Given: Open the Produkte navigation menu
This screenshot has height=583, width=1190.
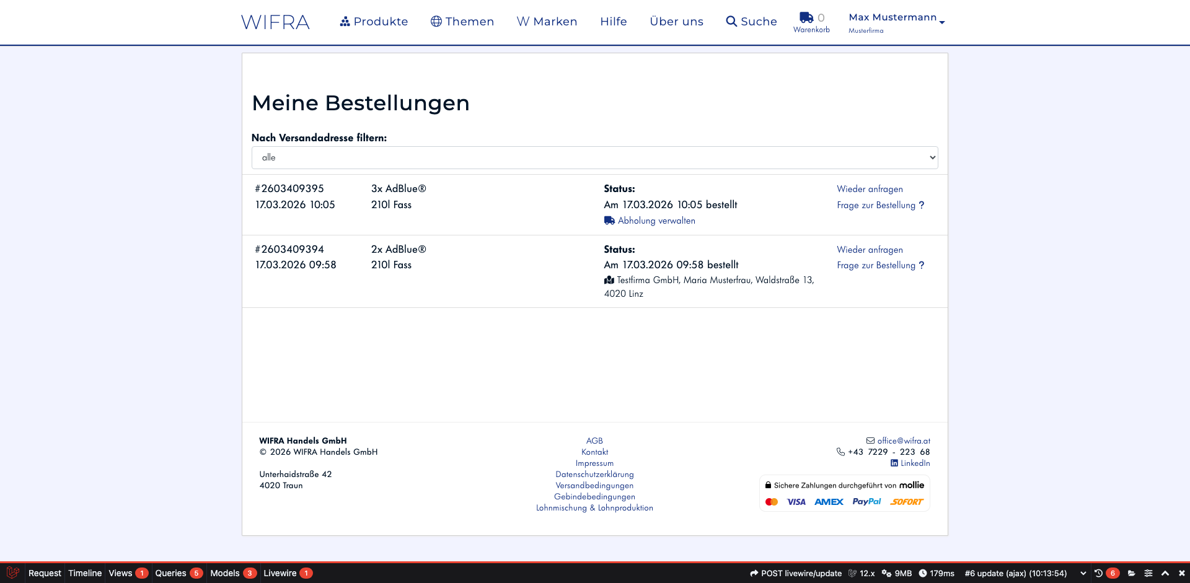Looking at the screenshot, I should coord(374,21).
